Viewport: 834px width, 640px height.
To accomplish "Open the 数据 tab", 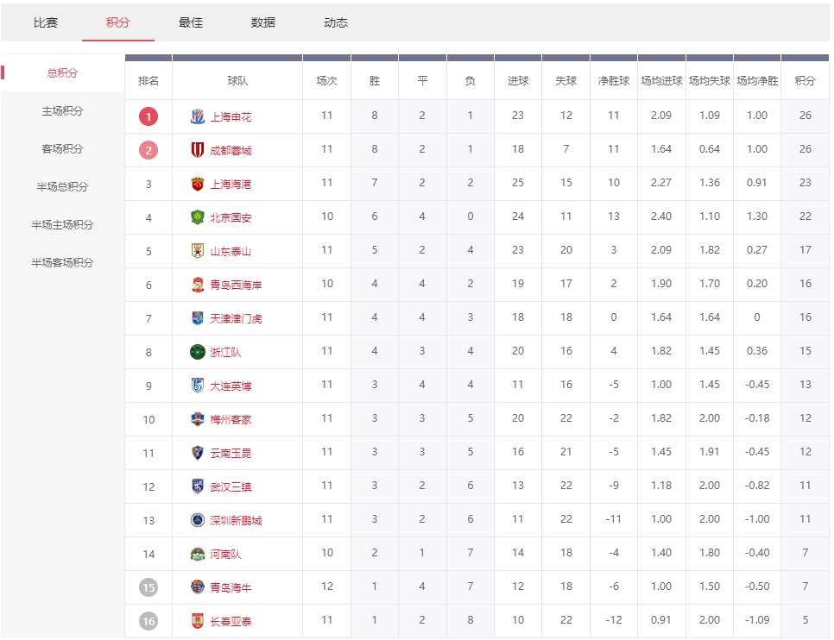I will (263, 23).
